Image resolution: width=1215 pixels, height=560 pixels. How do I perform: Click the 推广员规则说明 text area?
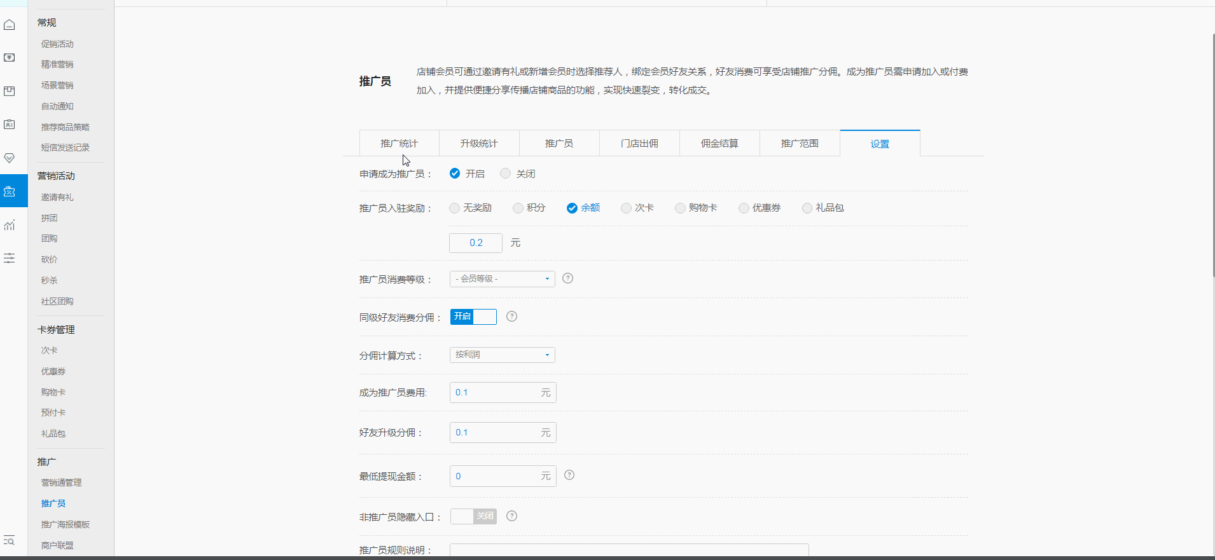click(629, 550)
